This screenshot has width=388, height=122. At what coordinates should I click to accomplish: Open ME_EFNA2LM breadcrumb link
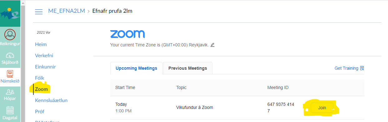(66, 11)
